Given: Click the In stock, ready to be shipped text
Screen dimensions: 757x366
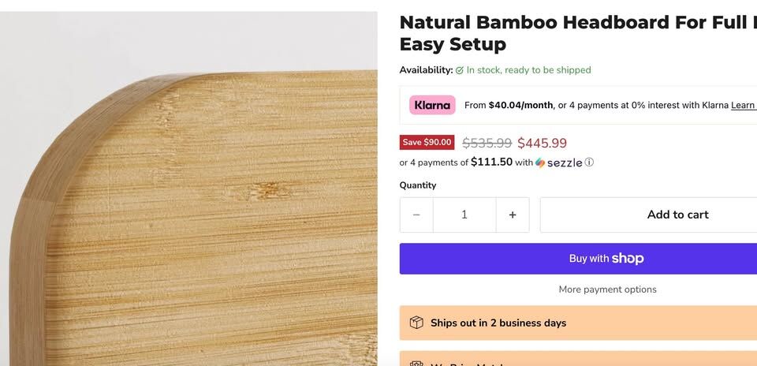Looking at the screenshot, I should (x=528, y=70).
